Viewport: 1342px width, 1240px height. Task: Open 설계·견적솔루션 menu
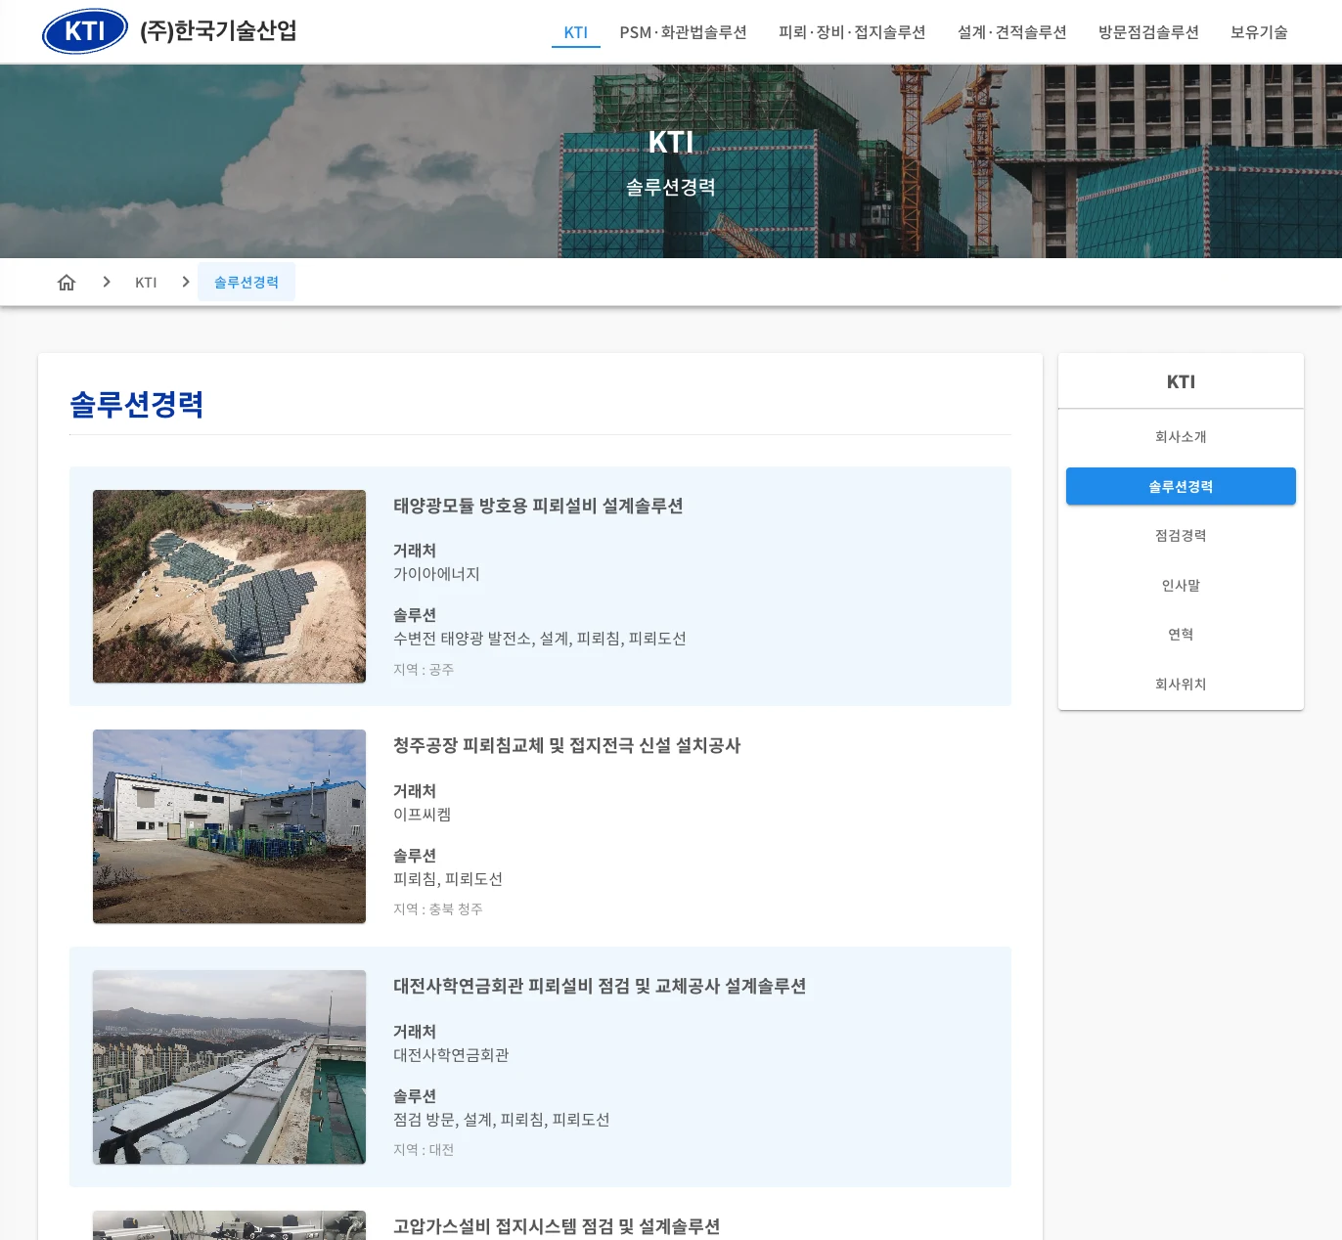1012,32
